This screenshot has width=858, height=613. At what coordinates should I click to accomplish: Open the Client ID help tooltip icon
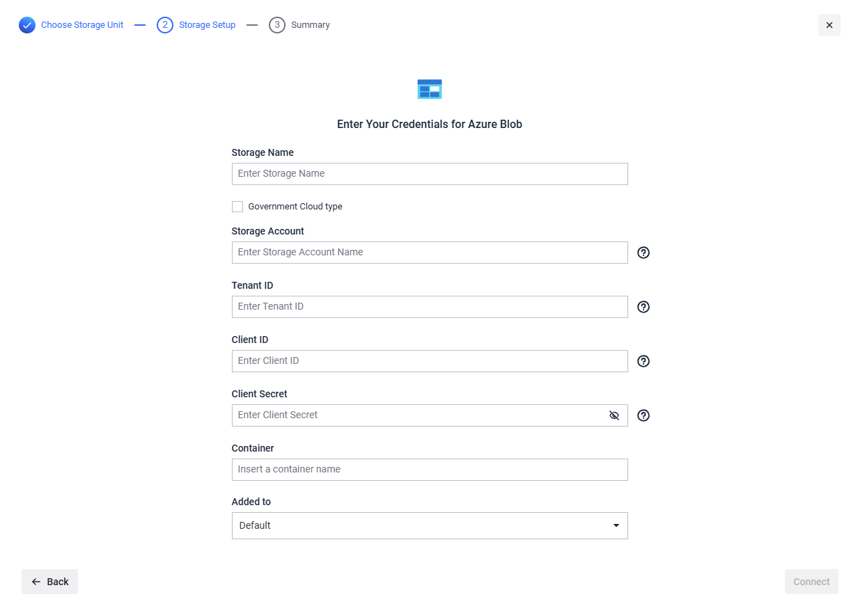pos(643,361)
